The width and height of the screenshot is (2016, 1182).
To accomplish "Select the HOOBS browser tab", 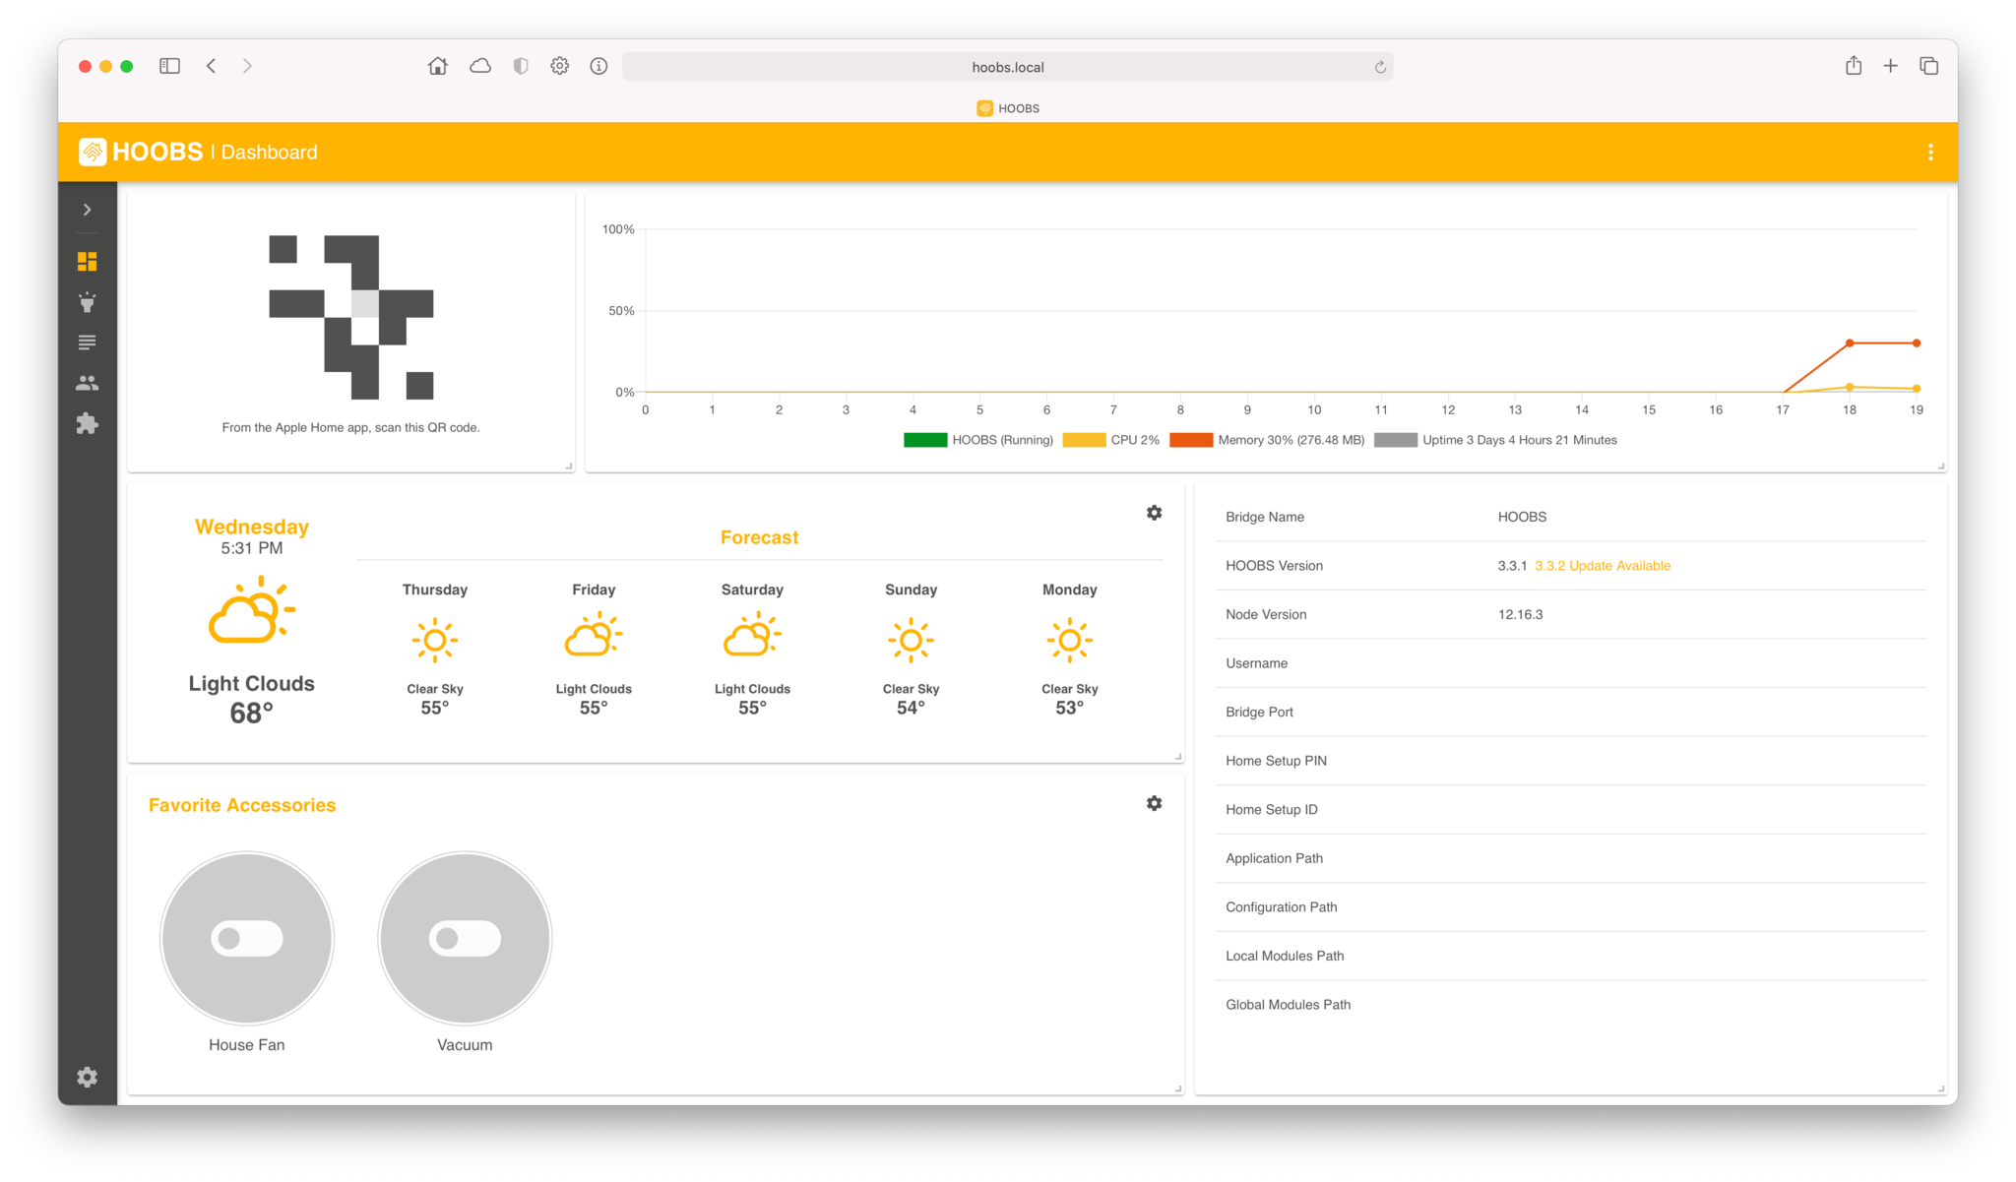I will [x=1008, y=108].
